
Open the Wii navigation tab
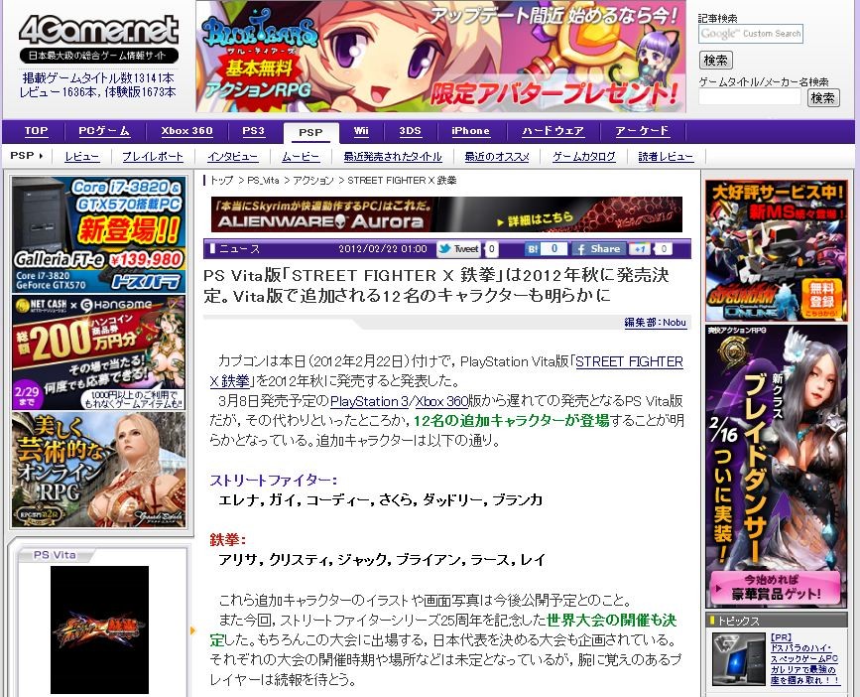tap(361, 131)
